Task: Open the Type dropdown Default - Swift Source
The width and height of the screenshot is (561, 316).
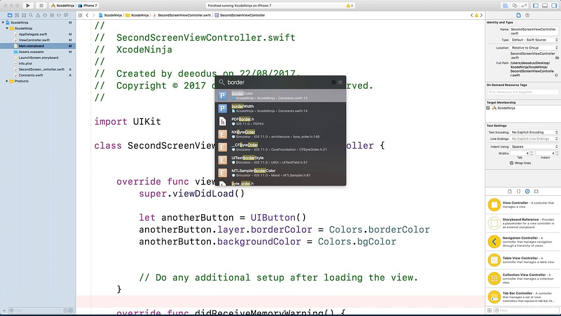Action: click(x=535, y=40)
